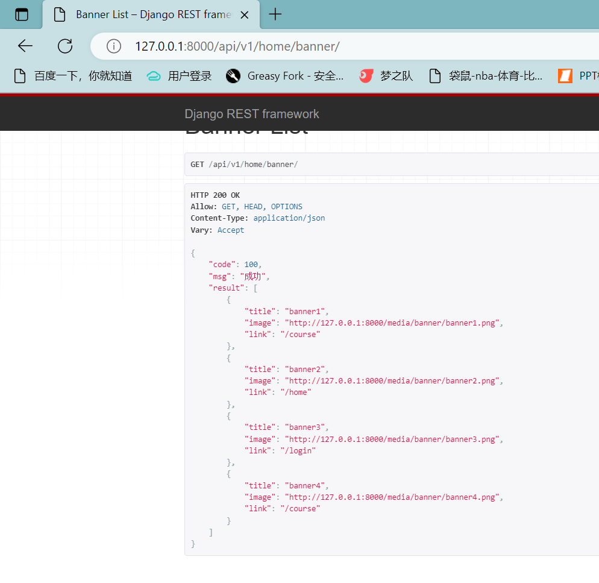Screen dimensions: 599x583
Task: Open a new browser tab
Action: [x=275, y=14]
